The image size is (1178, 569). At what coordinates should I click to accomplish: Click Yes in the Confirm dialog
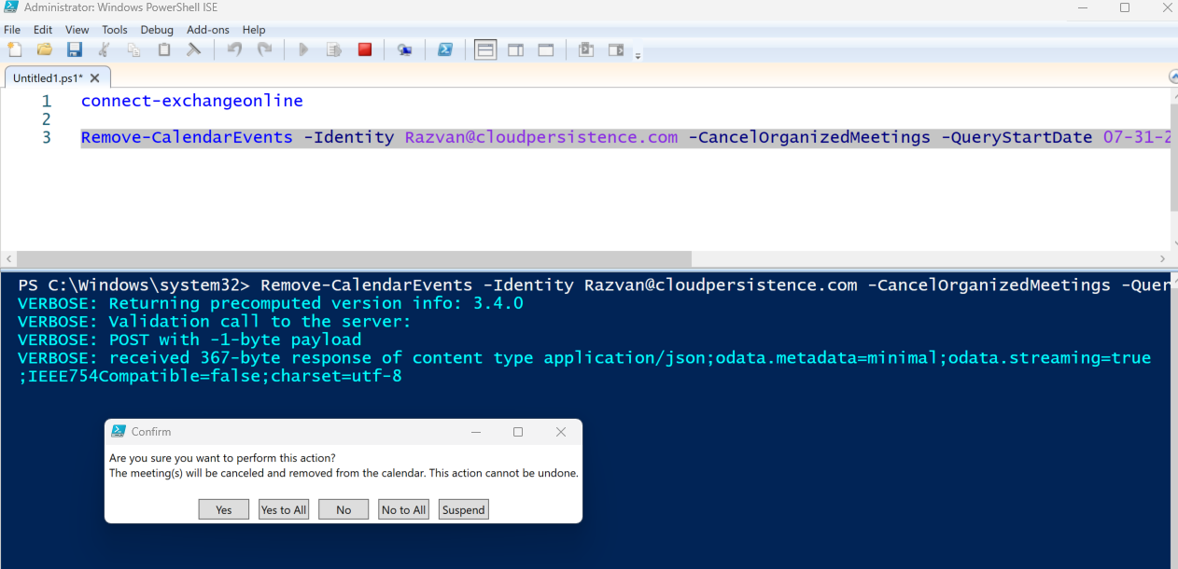(x=224, y=509)
